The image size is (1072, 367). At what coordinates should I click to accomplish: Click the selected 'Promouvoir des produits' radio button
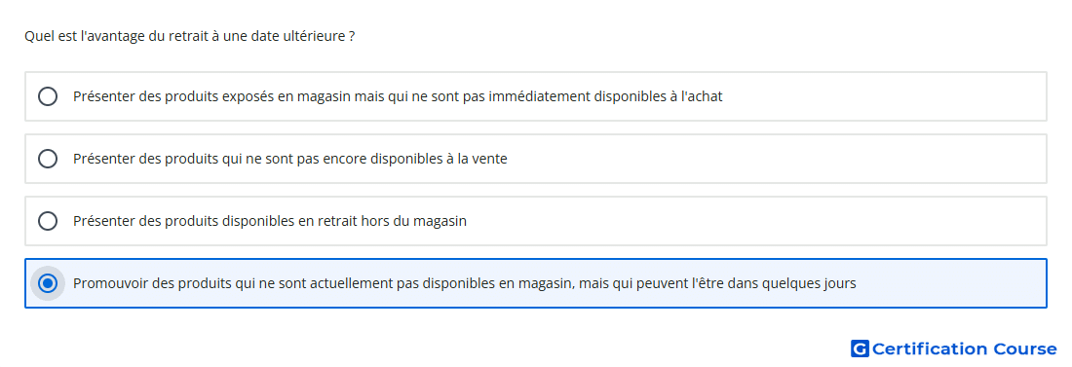48,283
